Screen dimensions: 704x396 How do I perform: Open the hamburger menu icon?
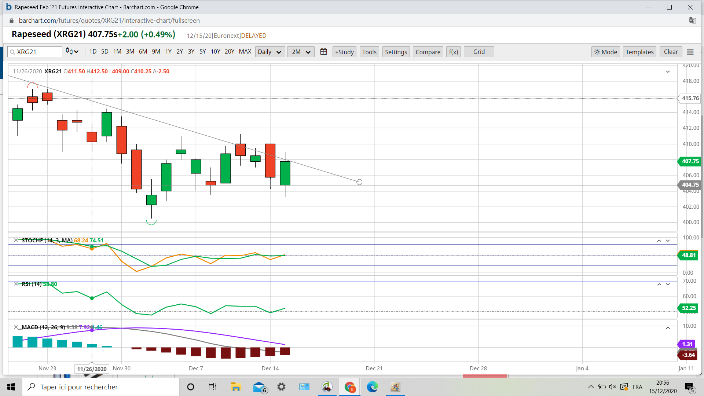pos(690,52)
